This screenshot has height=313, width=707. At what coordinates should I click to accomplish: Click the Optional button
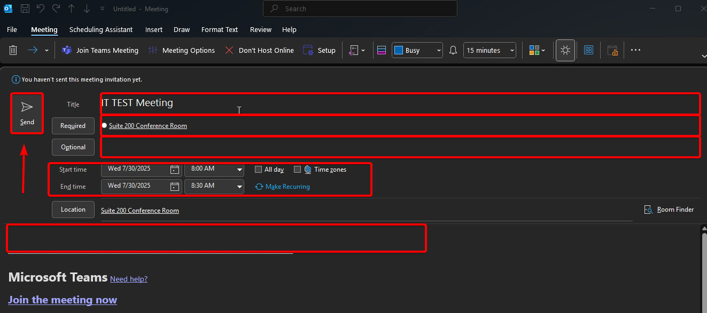73,147
